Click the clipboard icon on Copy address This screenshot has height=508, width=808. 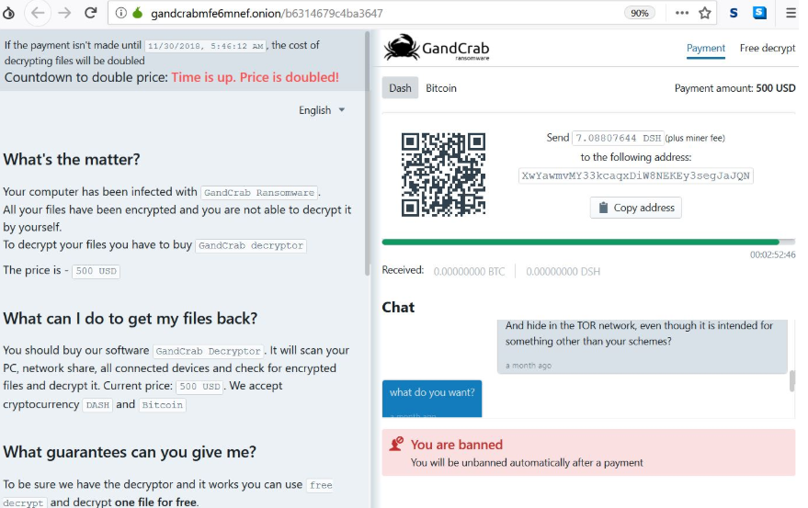click(x=603, y=208)
